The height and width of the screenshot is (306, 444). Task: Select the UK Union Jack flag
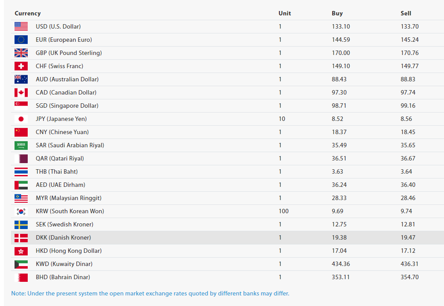[x=21, y=53]
